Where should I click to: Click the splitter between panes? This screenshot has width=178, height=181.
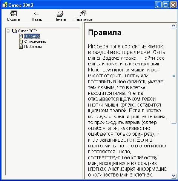click(x=84, y=101)
